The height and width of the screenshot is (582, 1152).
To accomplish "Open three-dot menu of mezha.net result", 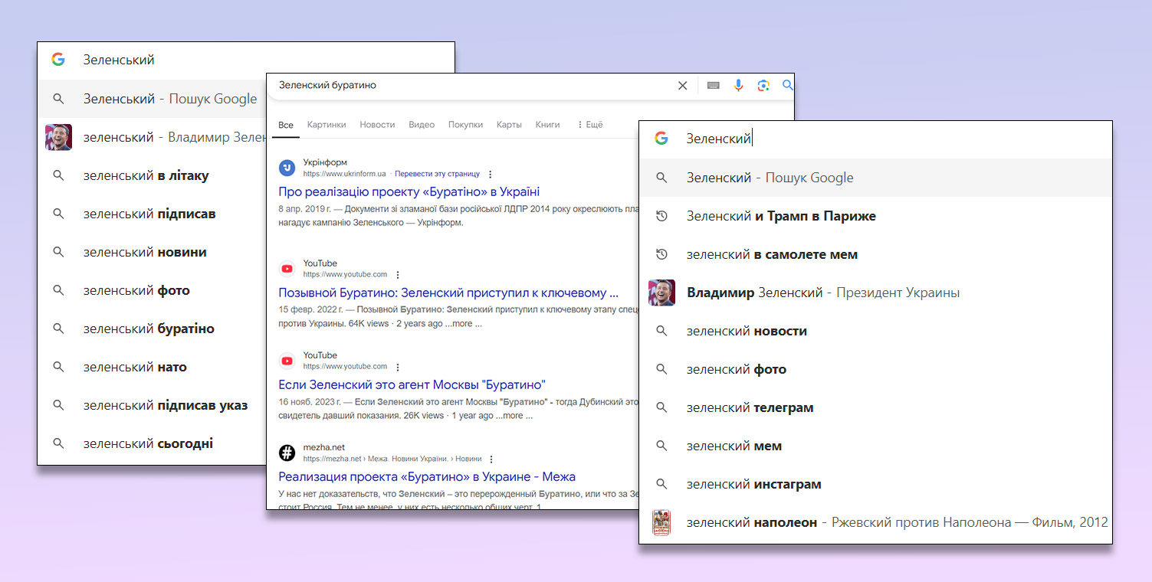I will tap(492, 459).
